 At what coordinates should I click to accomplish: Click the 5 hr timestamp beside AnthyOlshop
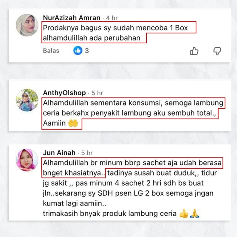[97, 93]
